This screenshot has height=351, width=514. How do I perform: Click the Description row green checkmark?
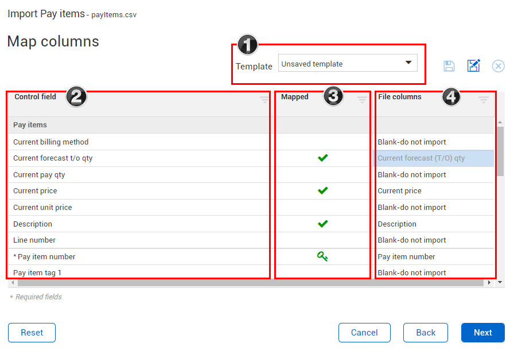(x=322, y=224)
